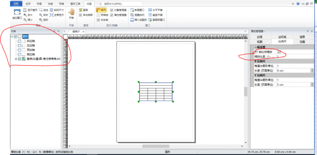
Task: Activate the 平移 pan hand tool
Action: [71, 14]
